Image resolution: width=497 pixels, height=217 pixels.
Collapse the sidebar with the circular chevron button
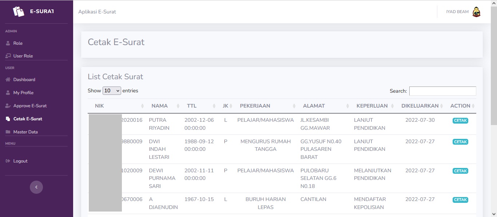pyautogui.click(x=36, y=187)
